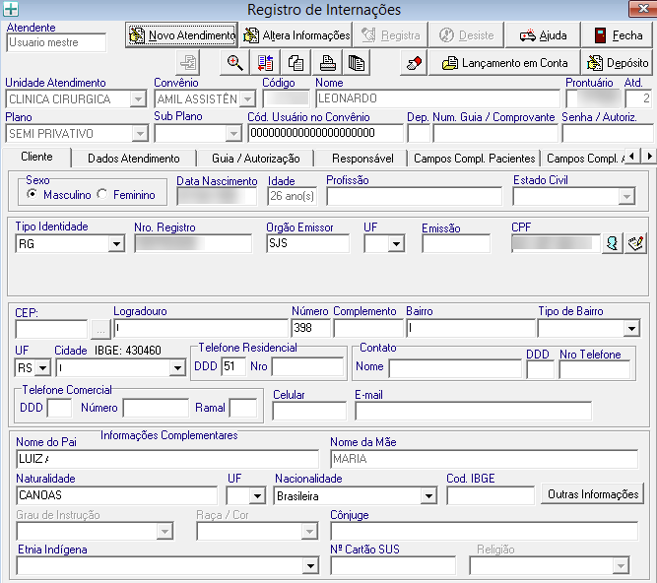Open the Etnia Indígena dropdown

(x=310, y=566)
